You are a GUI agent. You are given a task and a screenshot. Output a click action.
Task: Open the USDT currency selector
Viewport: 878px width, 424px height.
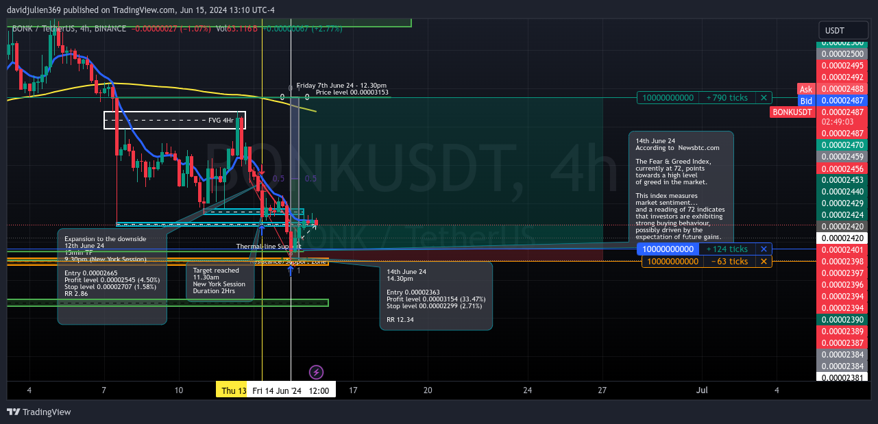[x=844, y=31]
